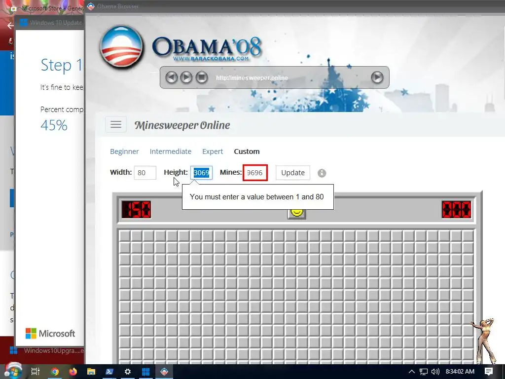
Task: Click the Microsoft logo in the update window
Action: click(x=50, y=333)
